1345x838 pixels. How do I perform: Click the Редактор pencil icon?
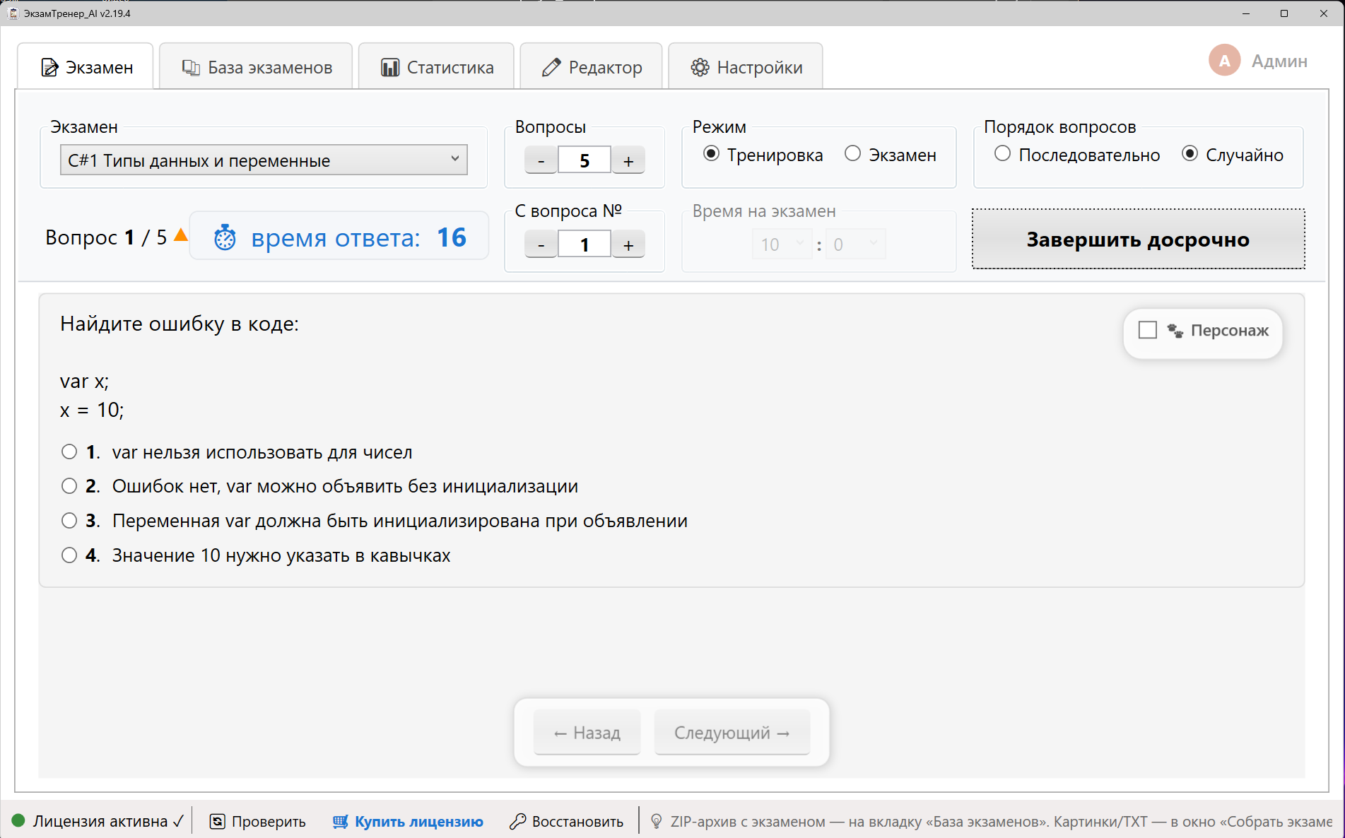[551, 67]
